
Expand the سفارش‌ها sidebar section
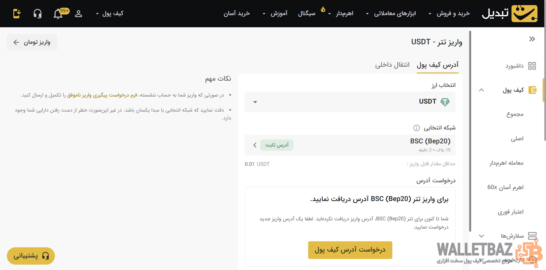click(x=481, y=236)
